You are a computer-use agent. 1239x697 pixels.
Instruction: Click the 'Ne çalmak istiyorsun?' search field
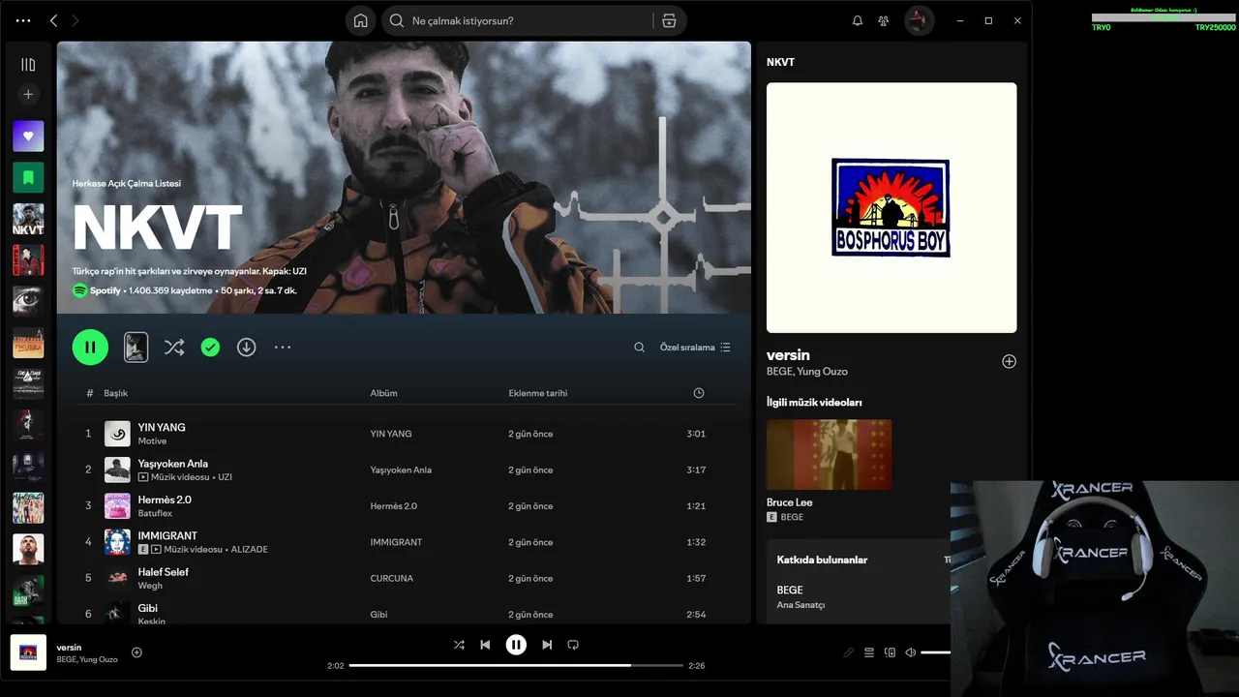tap(517, 20)
